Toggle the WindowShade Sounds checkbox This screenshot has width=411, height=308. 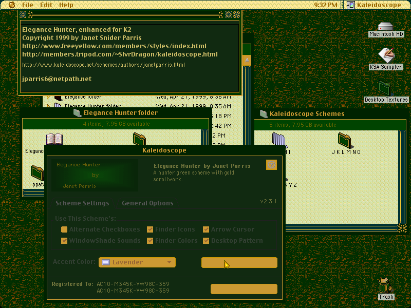click(x=64, y=240)
